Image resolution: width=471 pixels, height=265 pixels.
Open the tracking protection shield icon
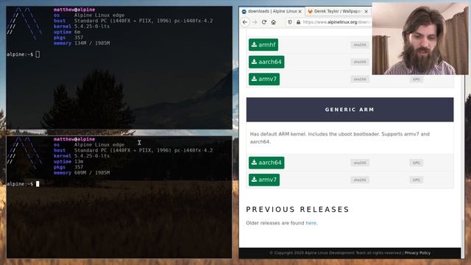pos(289,22)
